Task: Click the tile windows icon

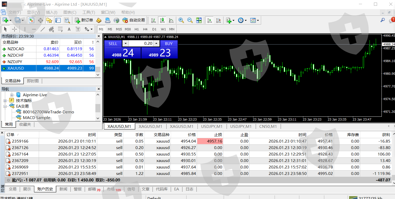Action: coord(199,20)
